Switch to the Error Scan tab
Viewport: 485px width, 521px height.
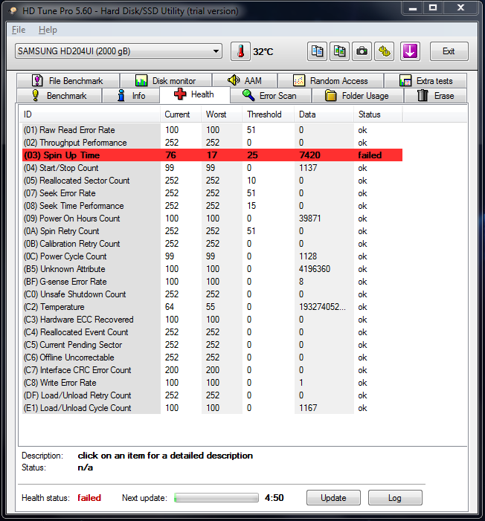click(x=269, y=96)
